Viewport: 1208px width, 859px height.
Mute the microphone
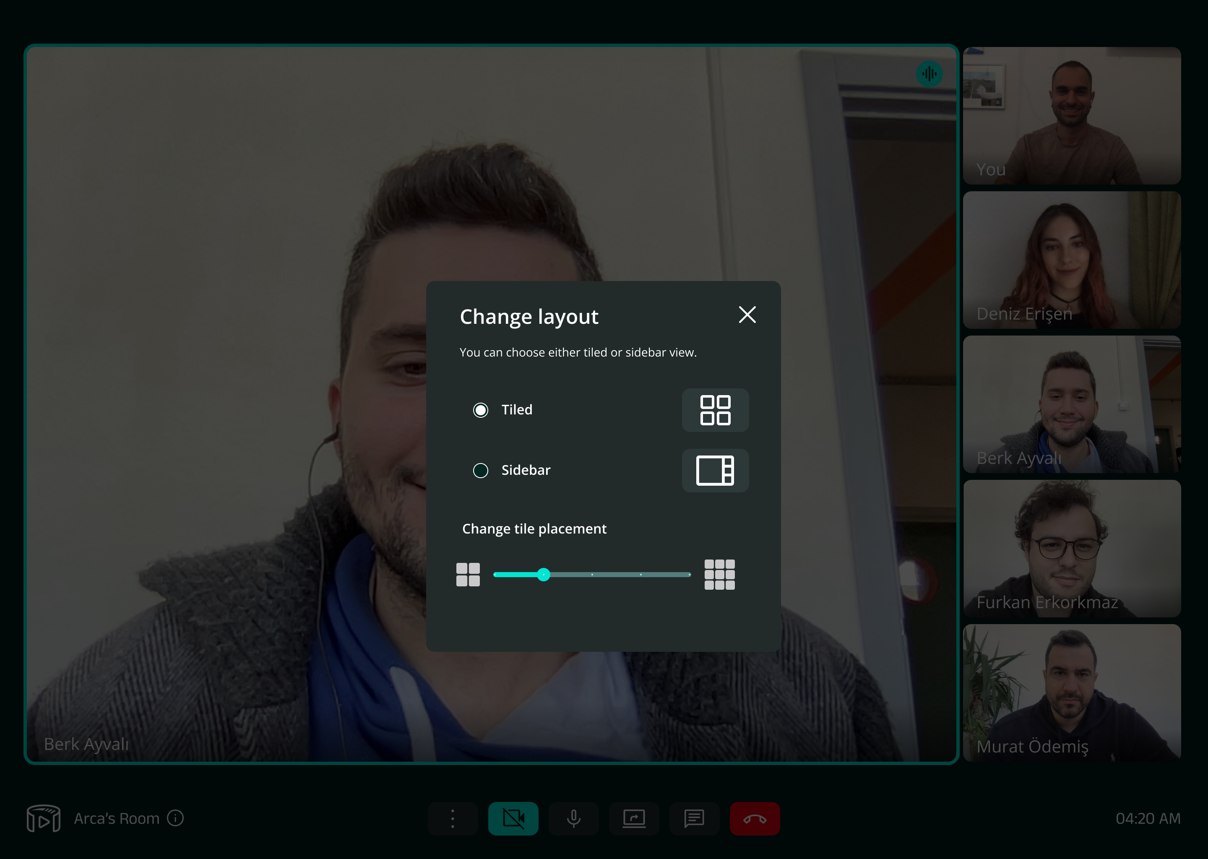pyautogui.click(x=573, y=819)
